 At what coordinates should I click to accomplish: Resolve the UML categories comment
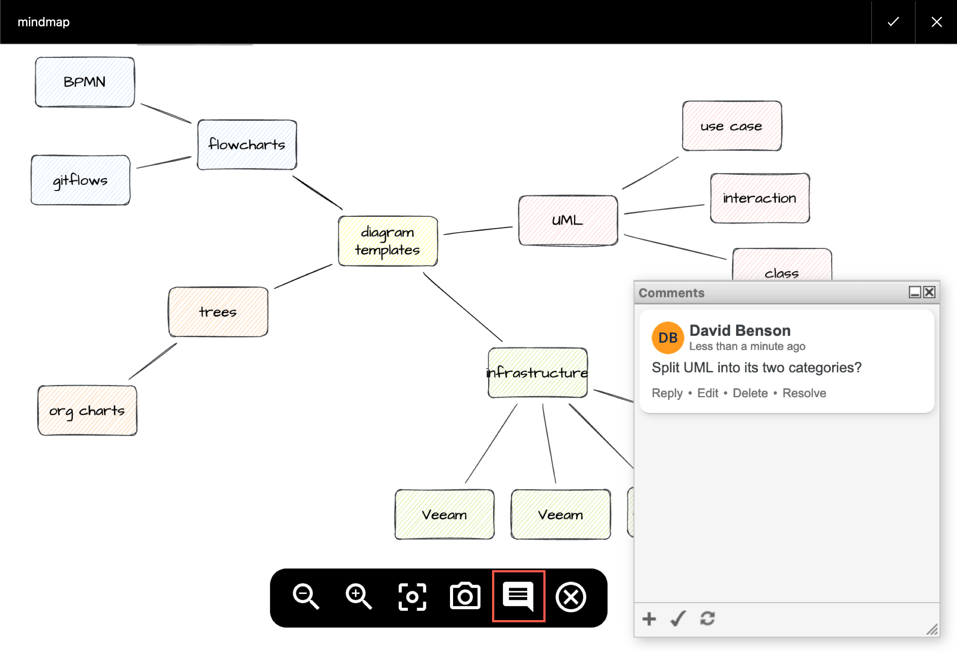[x=804, y=393]
